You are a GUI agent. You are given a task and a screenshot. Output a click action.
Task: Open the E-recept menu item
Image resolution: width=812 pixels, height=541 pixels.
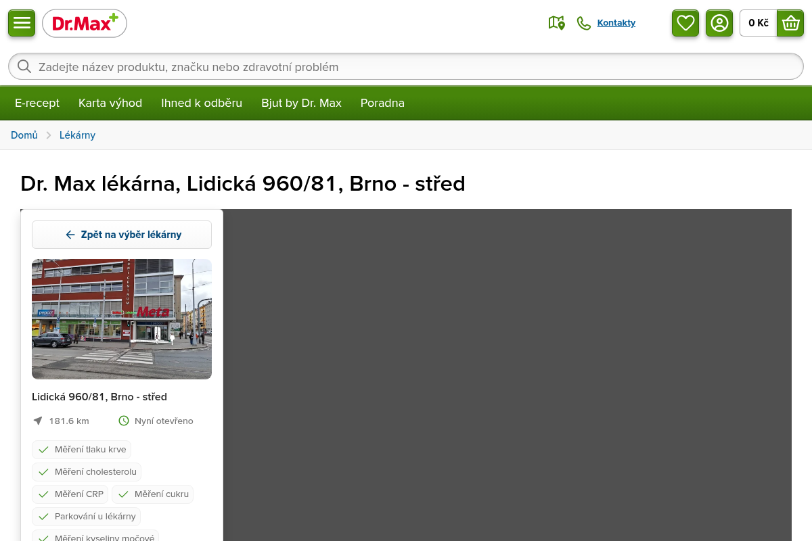pyautogui.click(x=37, y=103)
